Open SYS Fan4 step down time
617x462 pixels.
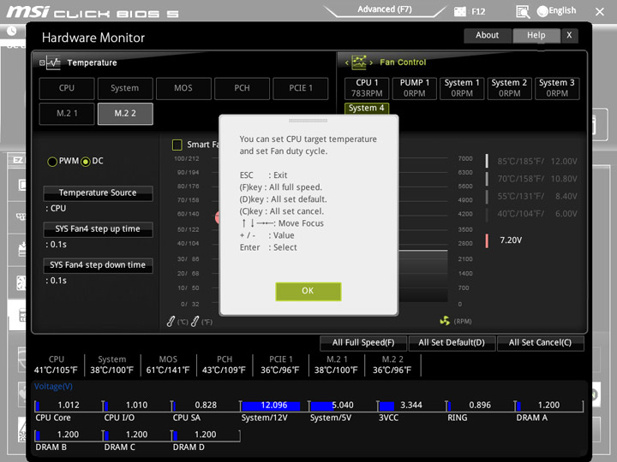pos(98,265)
